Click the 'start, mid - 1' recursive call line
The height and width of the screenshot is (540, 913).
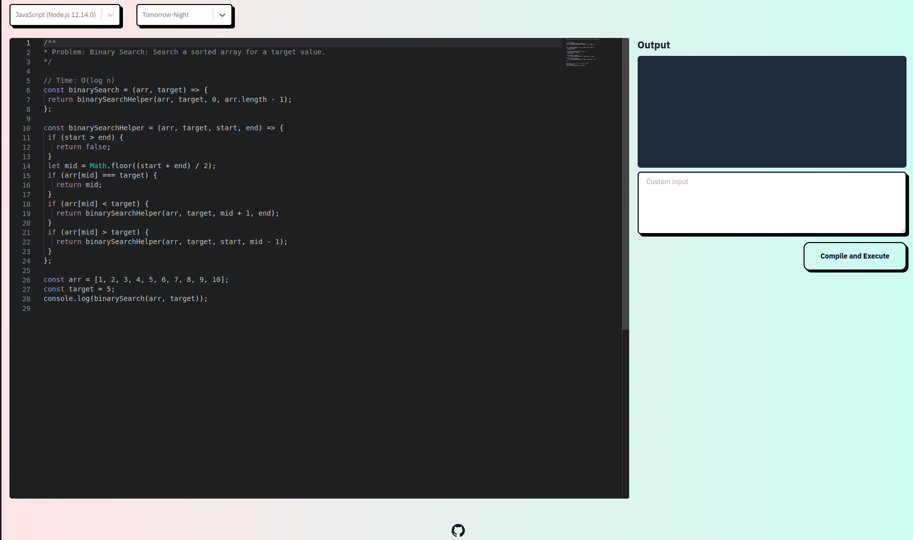click(172, 242)
